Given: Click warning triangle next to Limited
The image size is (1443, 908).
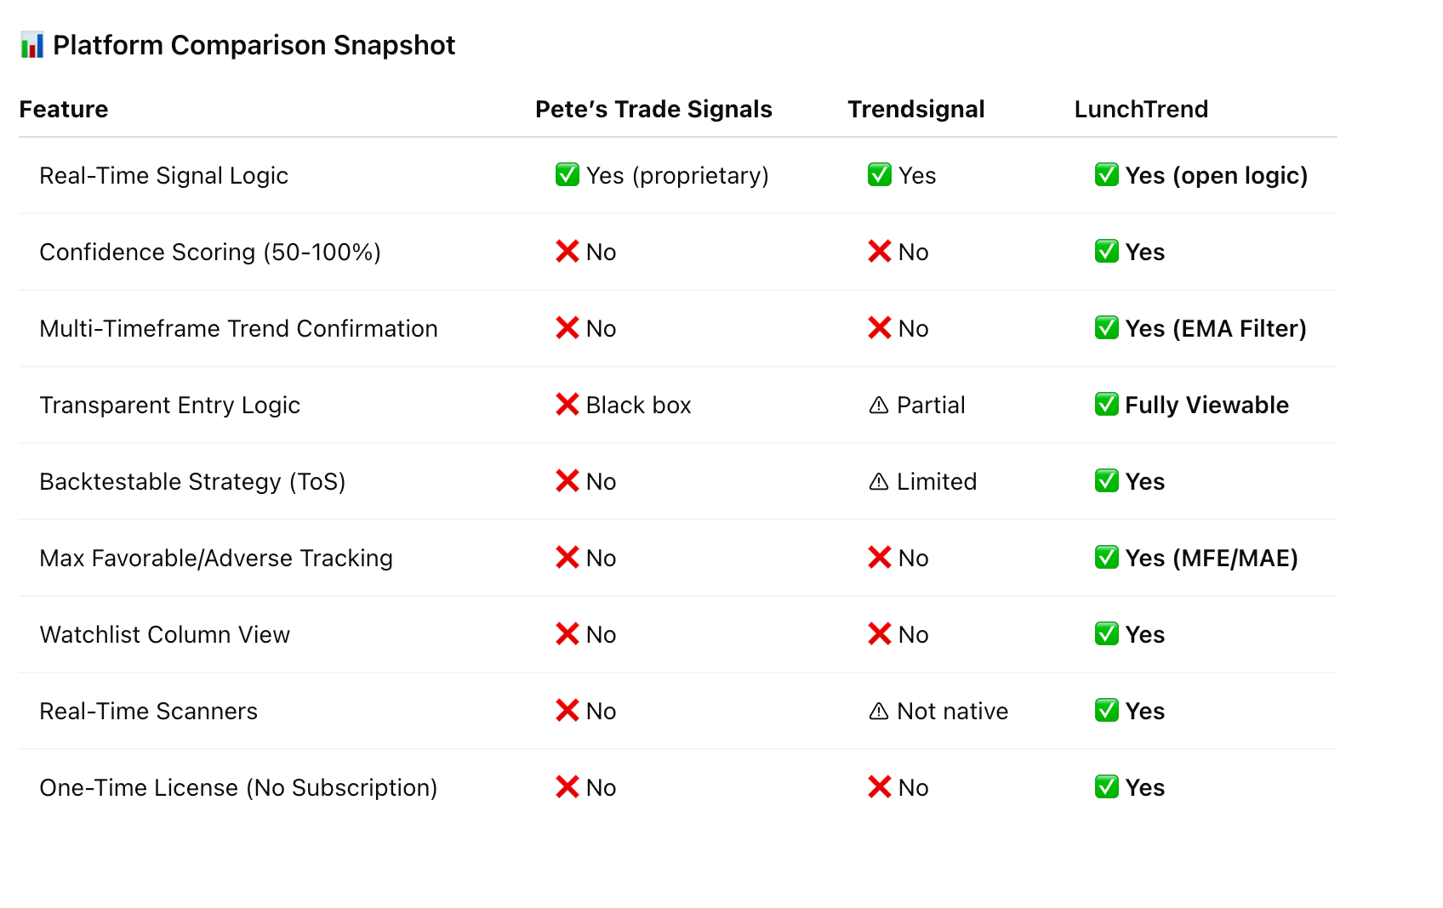Looking at the screenshot, I should (879, 481).
